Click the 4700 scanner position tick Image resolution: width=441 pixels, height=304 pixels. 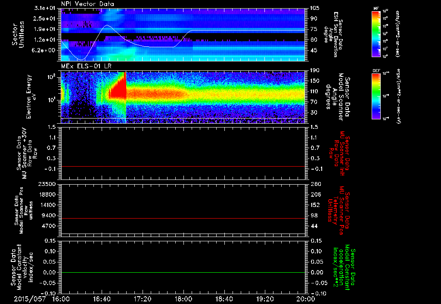pos(49,226)
